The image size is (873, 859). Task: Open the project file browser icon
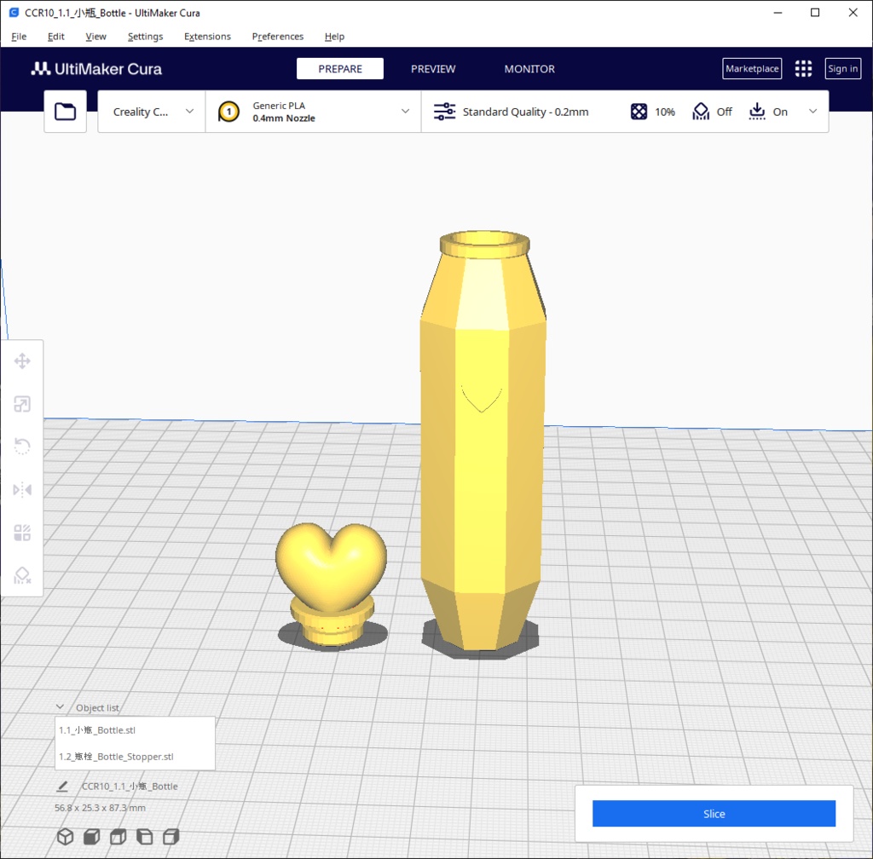point(65,111)
